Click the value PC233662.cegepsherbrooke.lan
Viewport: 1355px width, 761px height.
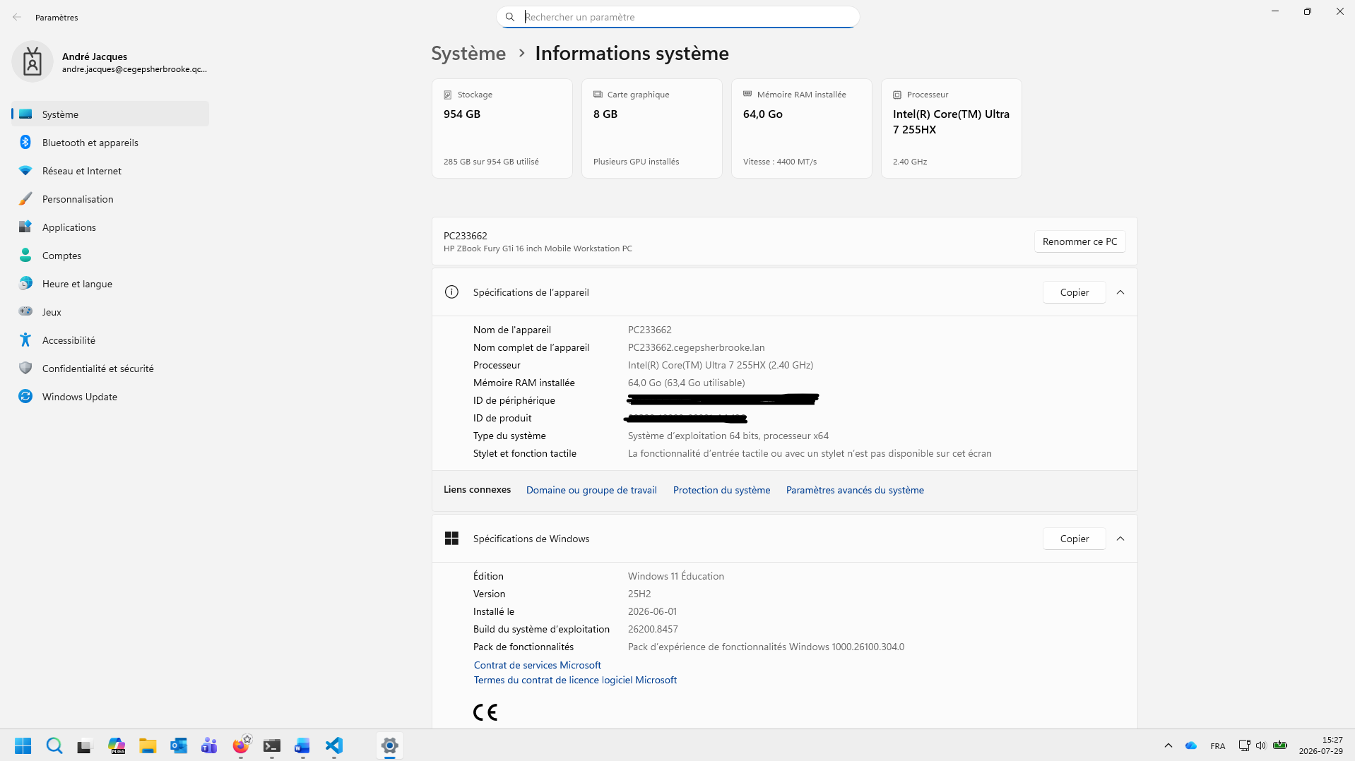coord(696,347)
